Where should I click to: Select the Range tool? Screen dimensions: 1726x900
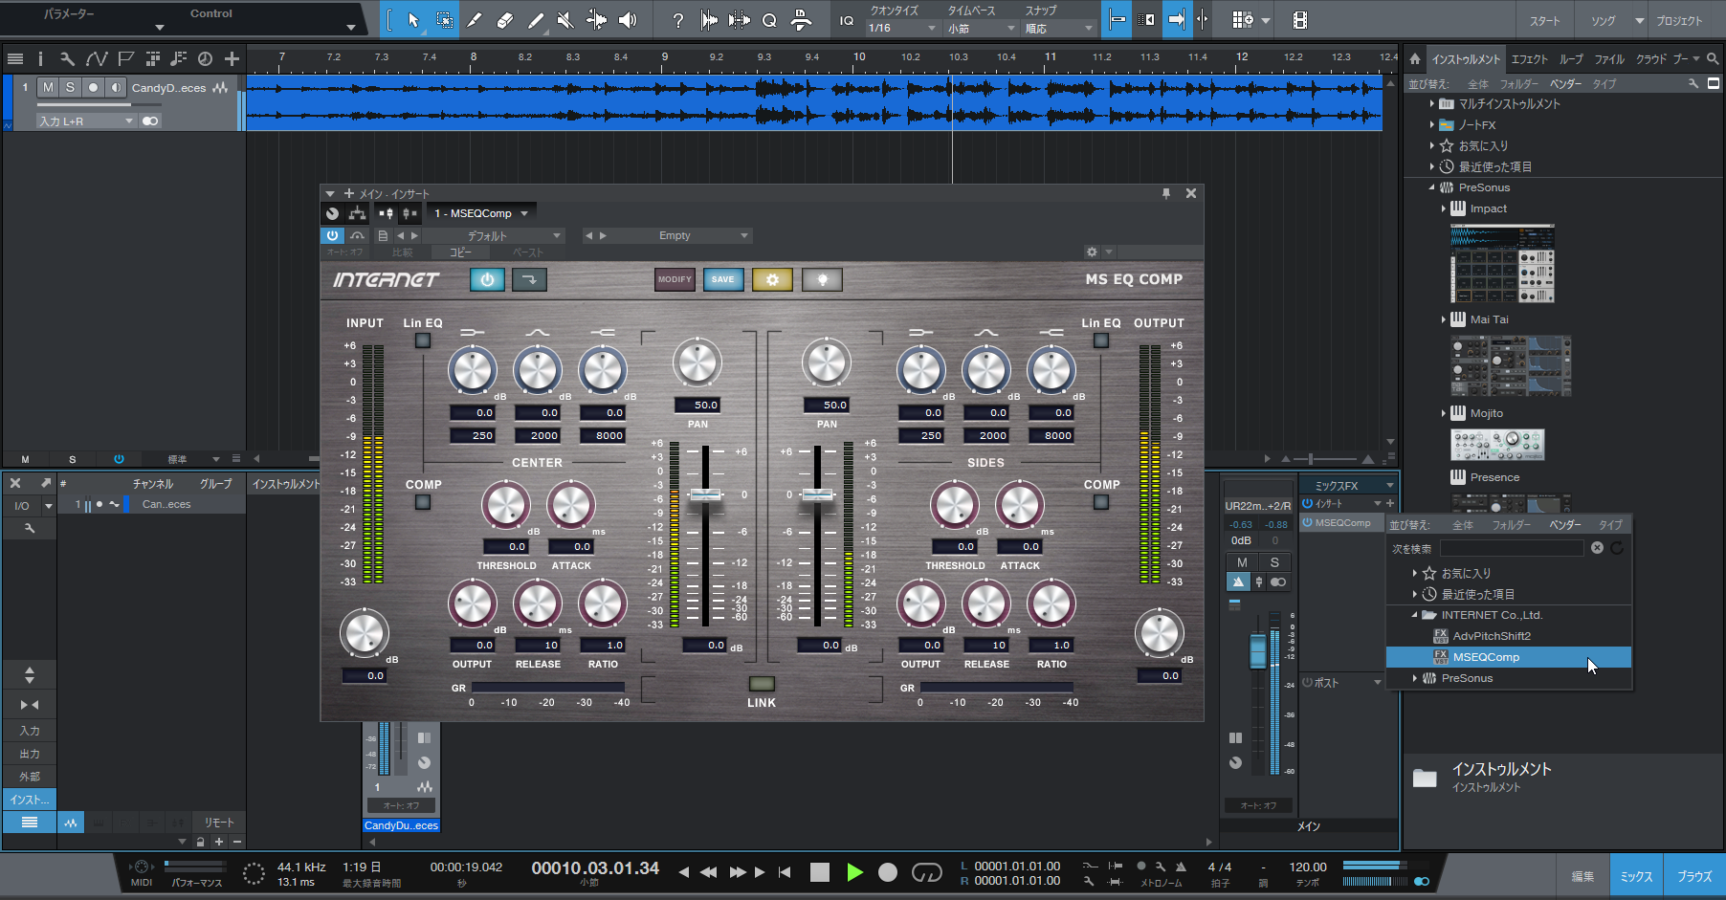tap(445, 20)
